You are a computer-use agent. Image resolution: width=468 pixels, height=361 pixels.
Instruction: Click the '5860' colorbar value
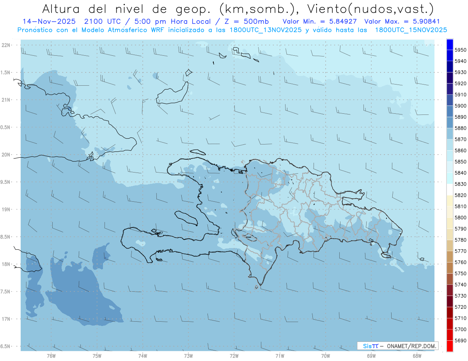[461, 151]
